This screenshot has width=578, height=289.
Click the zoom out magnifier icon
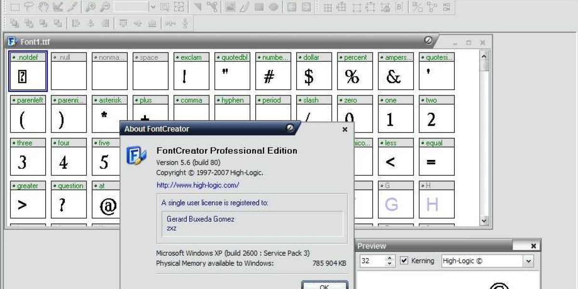[105, 7]
